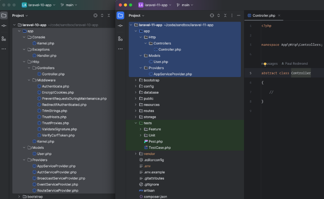Select RouteServiceProvider.php in laravel-10-app

[57, 191]
